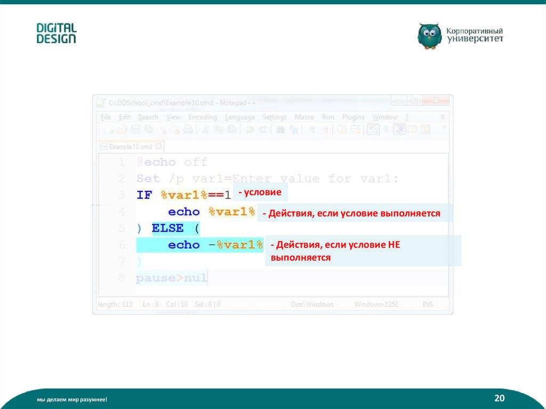546x409 pixels.
Task: Click 'Ln : 8' in status bar
Action: [151, 304]
